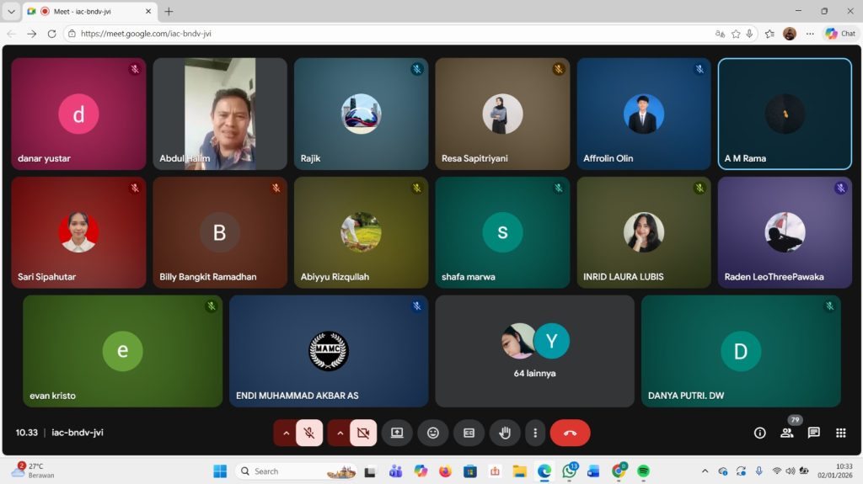
Task: Open the send a reaction emoji icon
Action: click(x=433, y=433)
